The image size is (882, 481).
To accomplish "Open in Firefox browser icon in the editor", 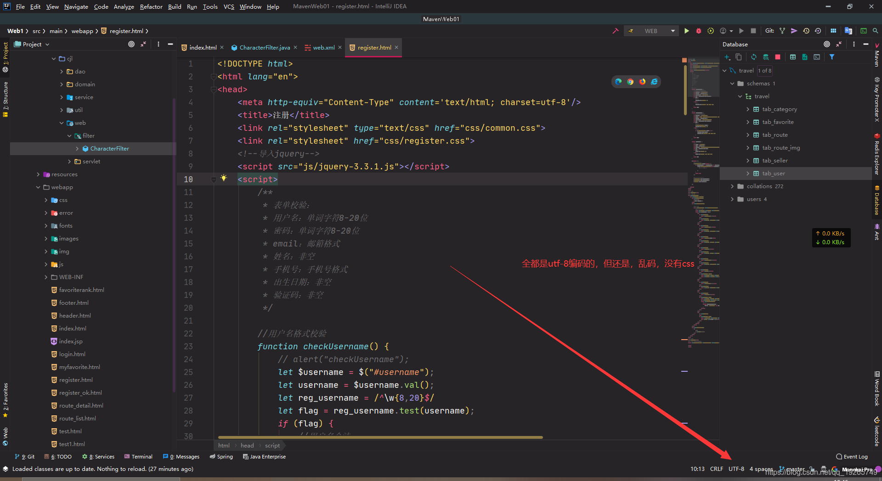I will (642, 82).
